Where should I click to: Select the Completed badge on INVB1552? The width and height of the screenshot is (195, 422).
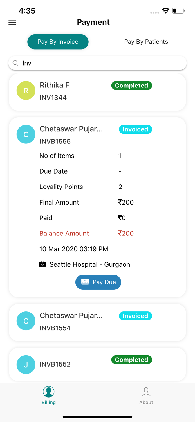131,360
